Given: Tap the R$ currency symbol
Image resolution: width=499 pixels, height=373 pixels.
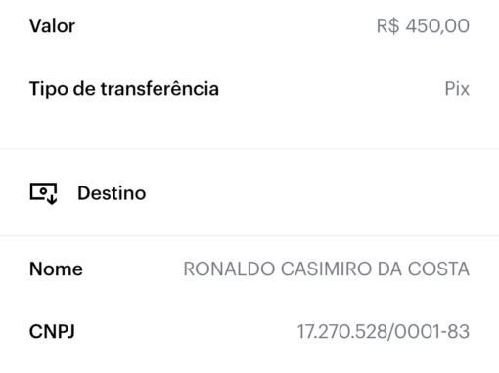Looking at the screenshot, I should [x=387, y=26].
